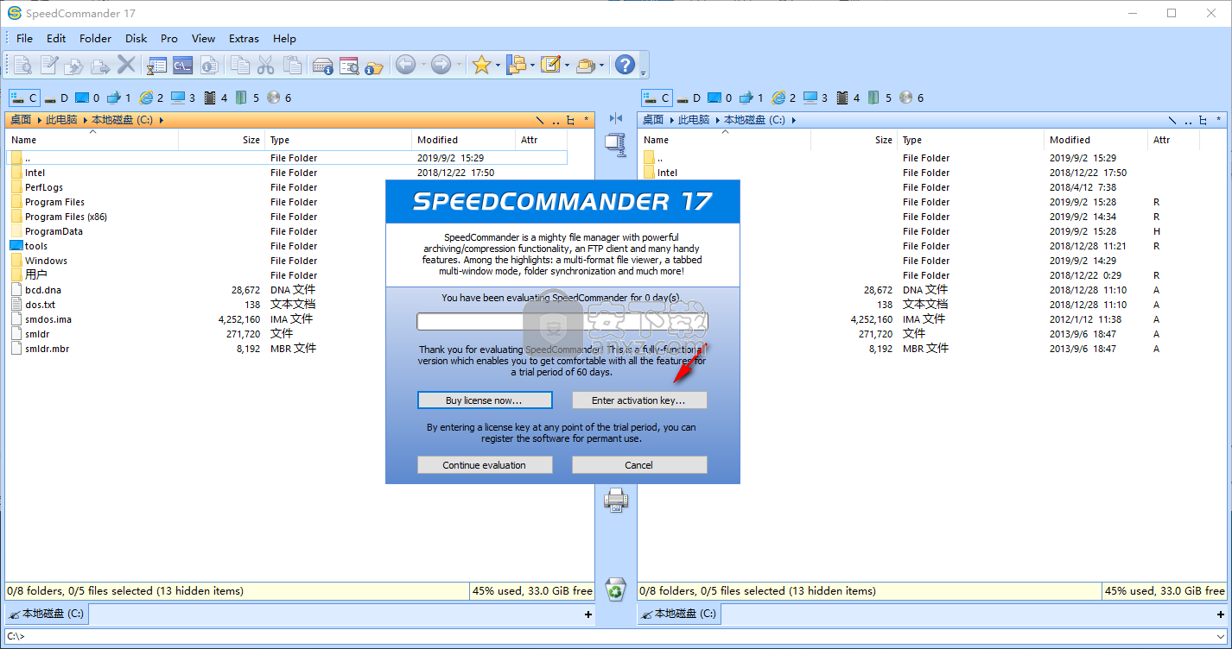Viewport: 1232px width, 649px height.
Task: Open the File menu
Action: coord(24,38)
